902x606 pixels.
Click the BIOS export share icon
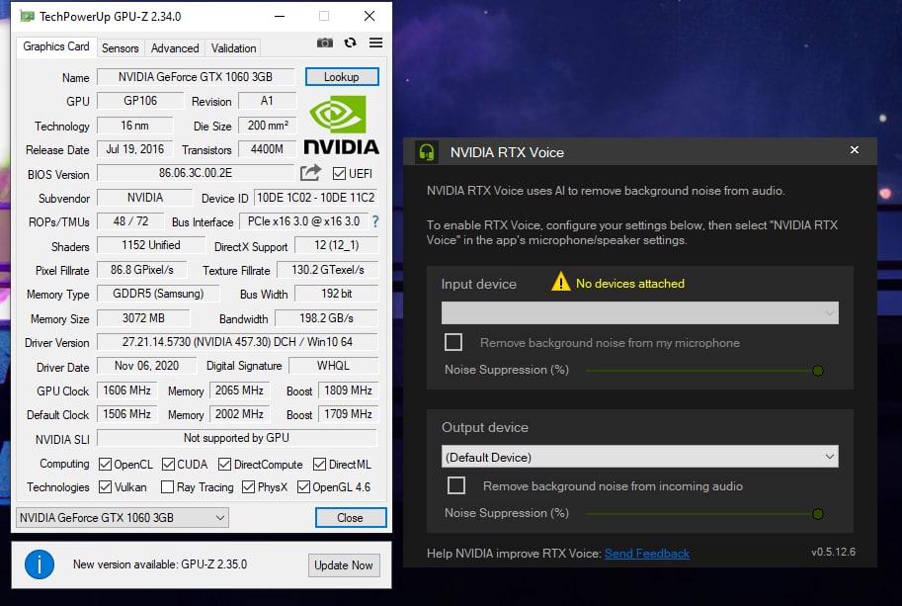310,173
